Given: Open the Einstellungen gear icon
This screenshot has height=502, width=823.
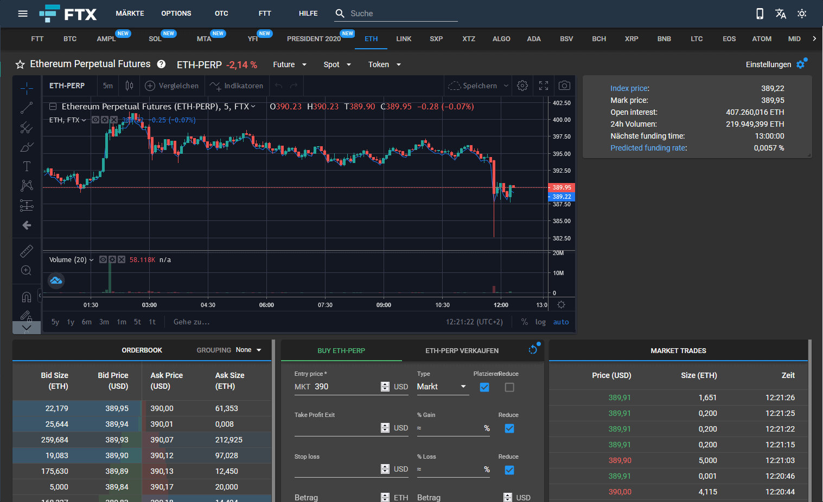Looking at the screenshot, I should [x=801, y=64].
